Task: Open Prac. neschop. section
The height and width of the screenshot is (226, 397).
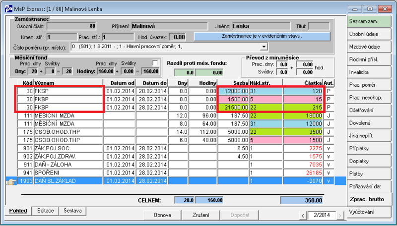Action: 369,98
